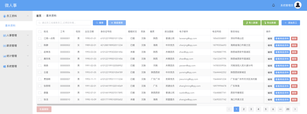Expand the 统计管理 sidebar menu
Image resolution: width=307 pixels, height=114 pixels.
pos(28,56)
